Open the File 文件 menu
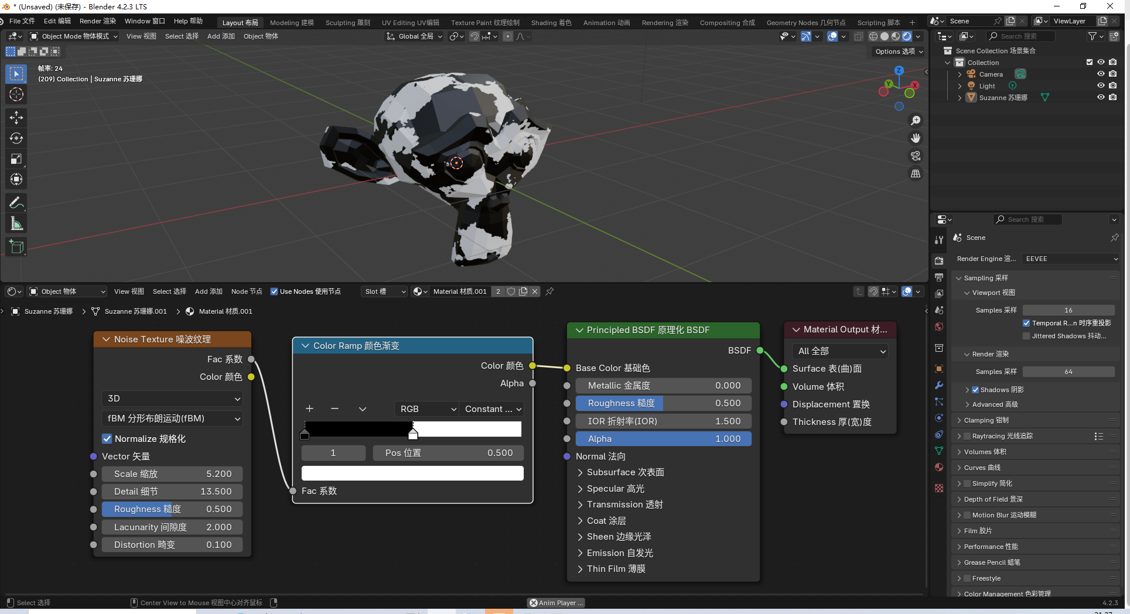This screenshot has width=1130, height=614. point(22,21)
